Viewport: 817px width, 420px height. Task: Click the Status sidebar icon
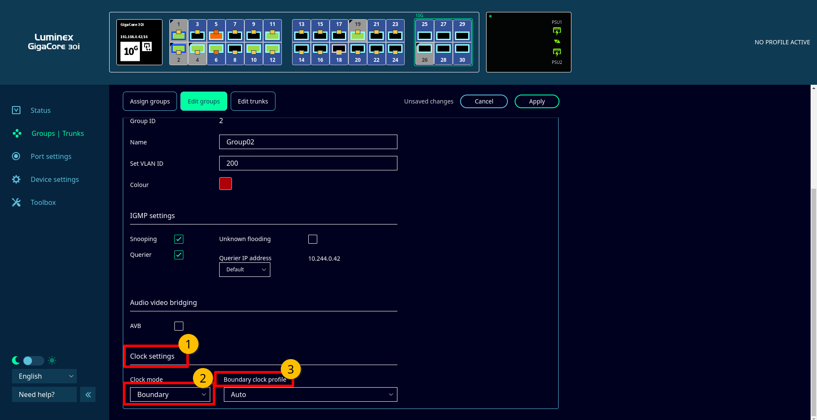coord(16,110)
